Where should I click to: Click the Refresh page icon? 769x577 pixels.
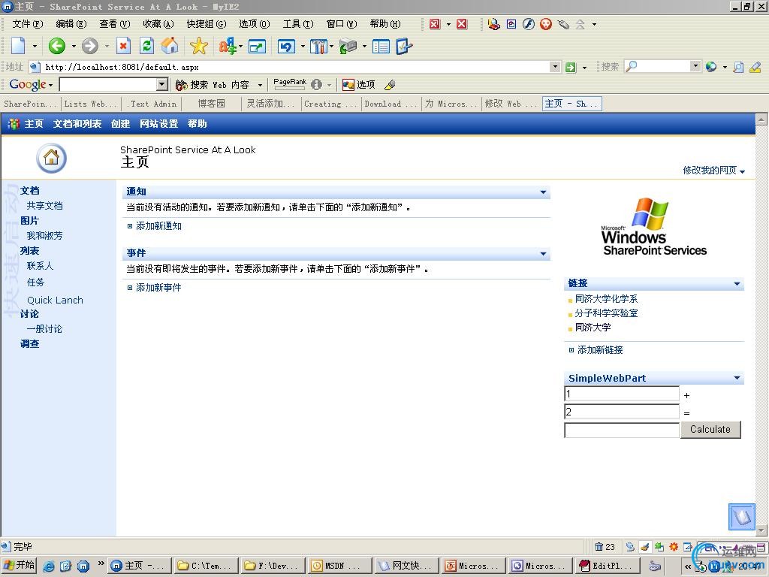[146, 46]
